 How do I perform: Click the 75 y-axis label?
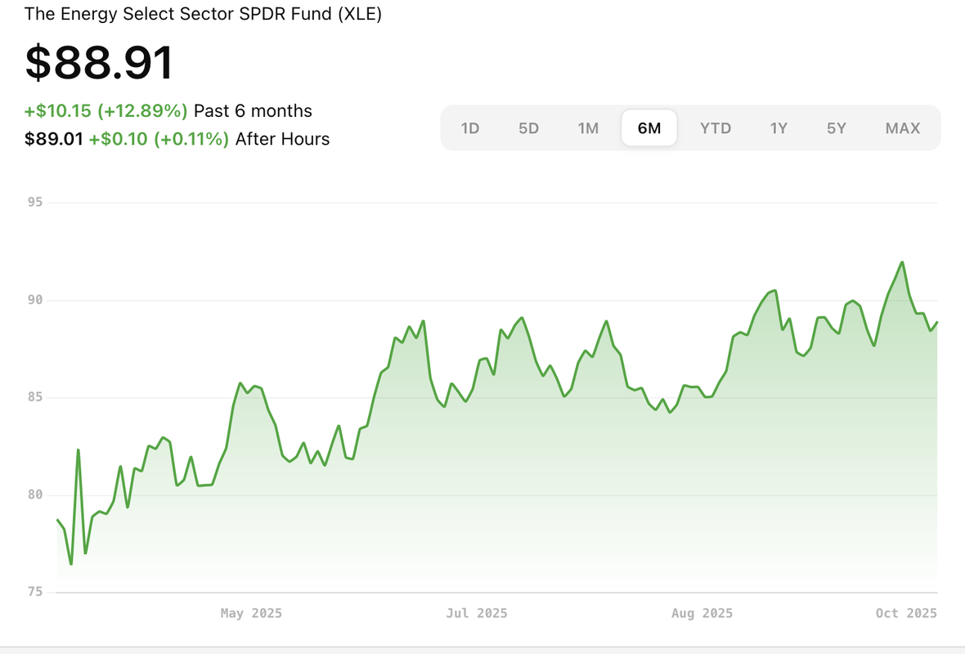(35, 592)
